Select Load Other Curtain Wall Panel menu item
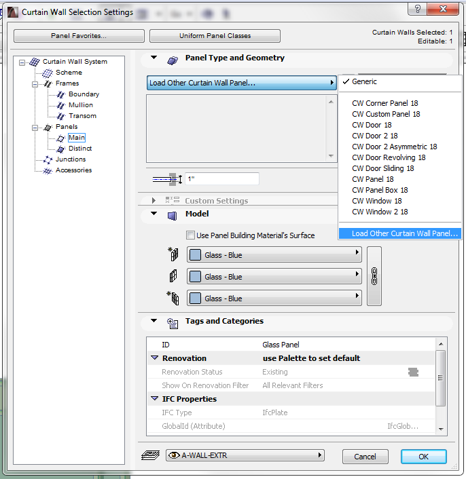Image resolution: width=466 pixels, height=479 pixels. (x=400, y=233)
